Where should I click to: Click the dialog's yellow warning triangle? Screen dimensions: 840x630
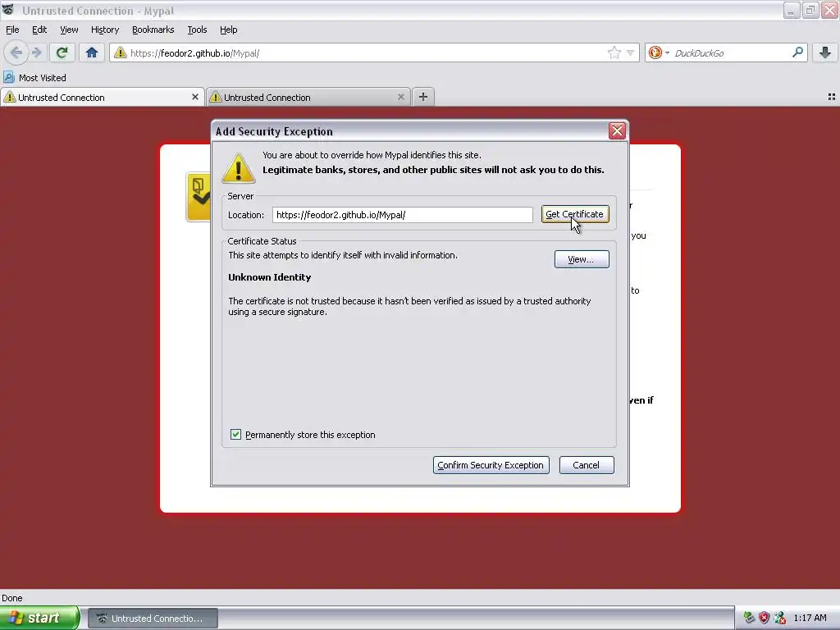click(239, 168)
